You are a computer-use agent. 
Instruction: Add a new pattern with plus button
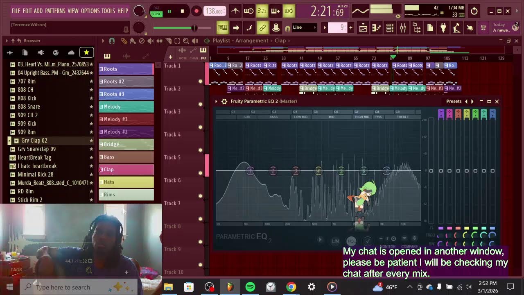point(350,28)
